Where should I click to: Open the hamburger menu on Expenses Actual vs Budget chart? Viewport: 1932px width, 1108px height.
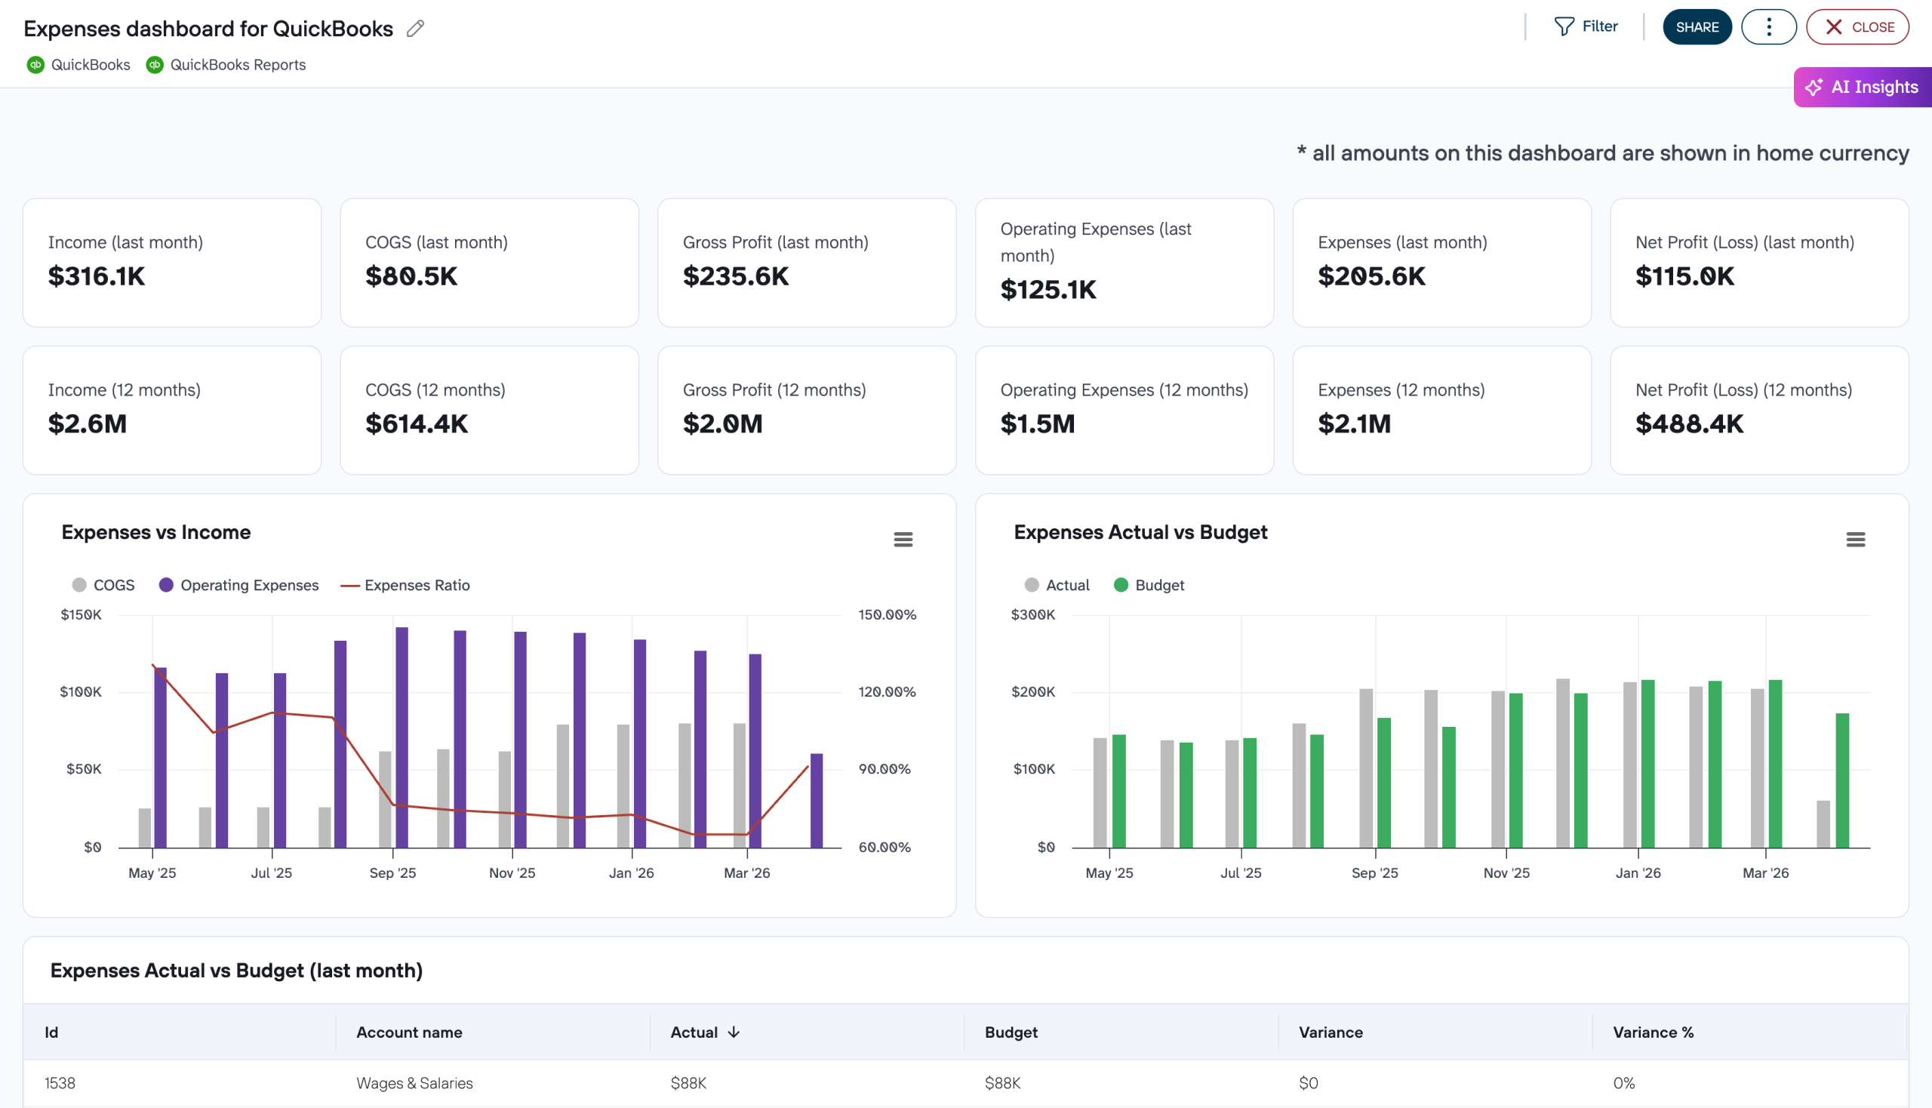[x=1854, y=539]
